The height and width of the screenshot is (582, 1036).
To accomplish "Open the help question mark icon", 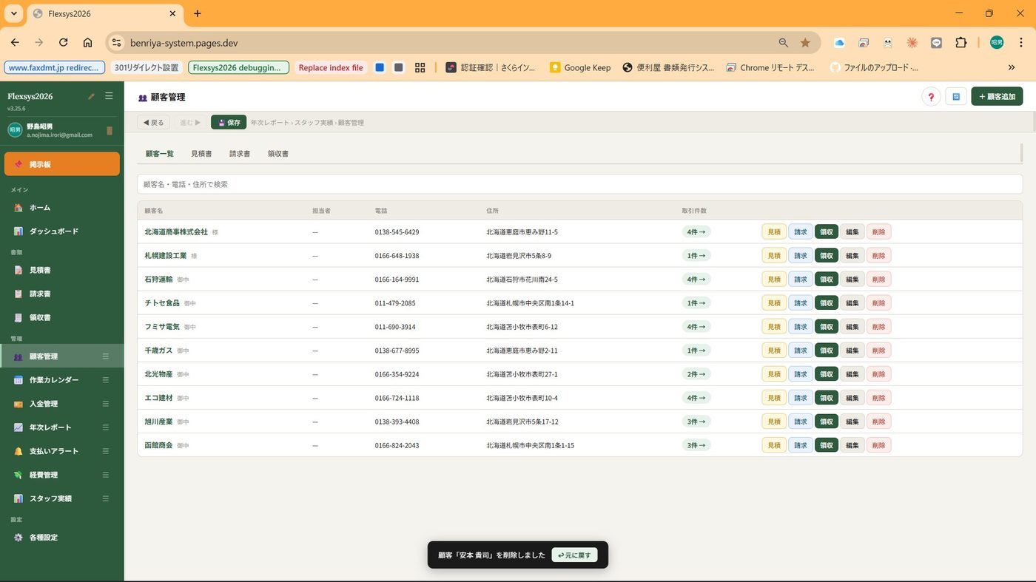I will [931, 96].
